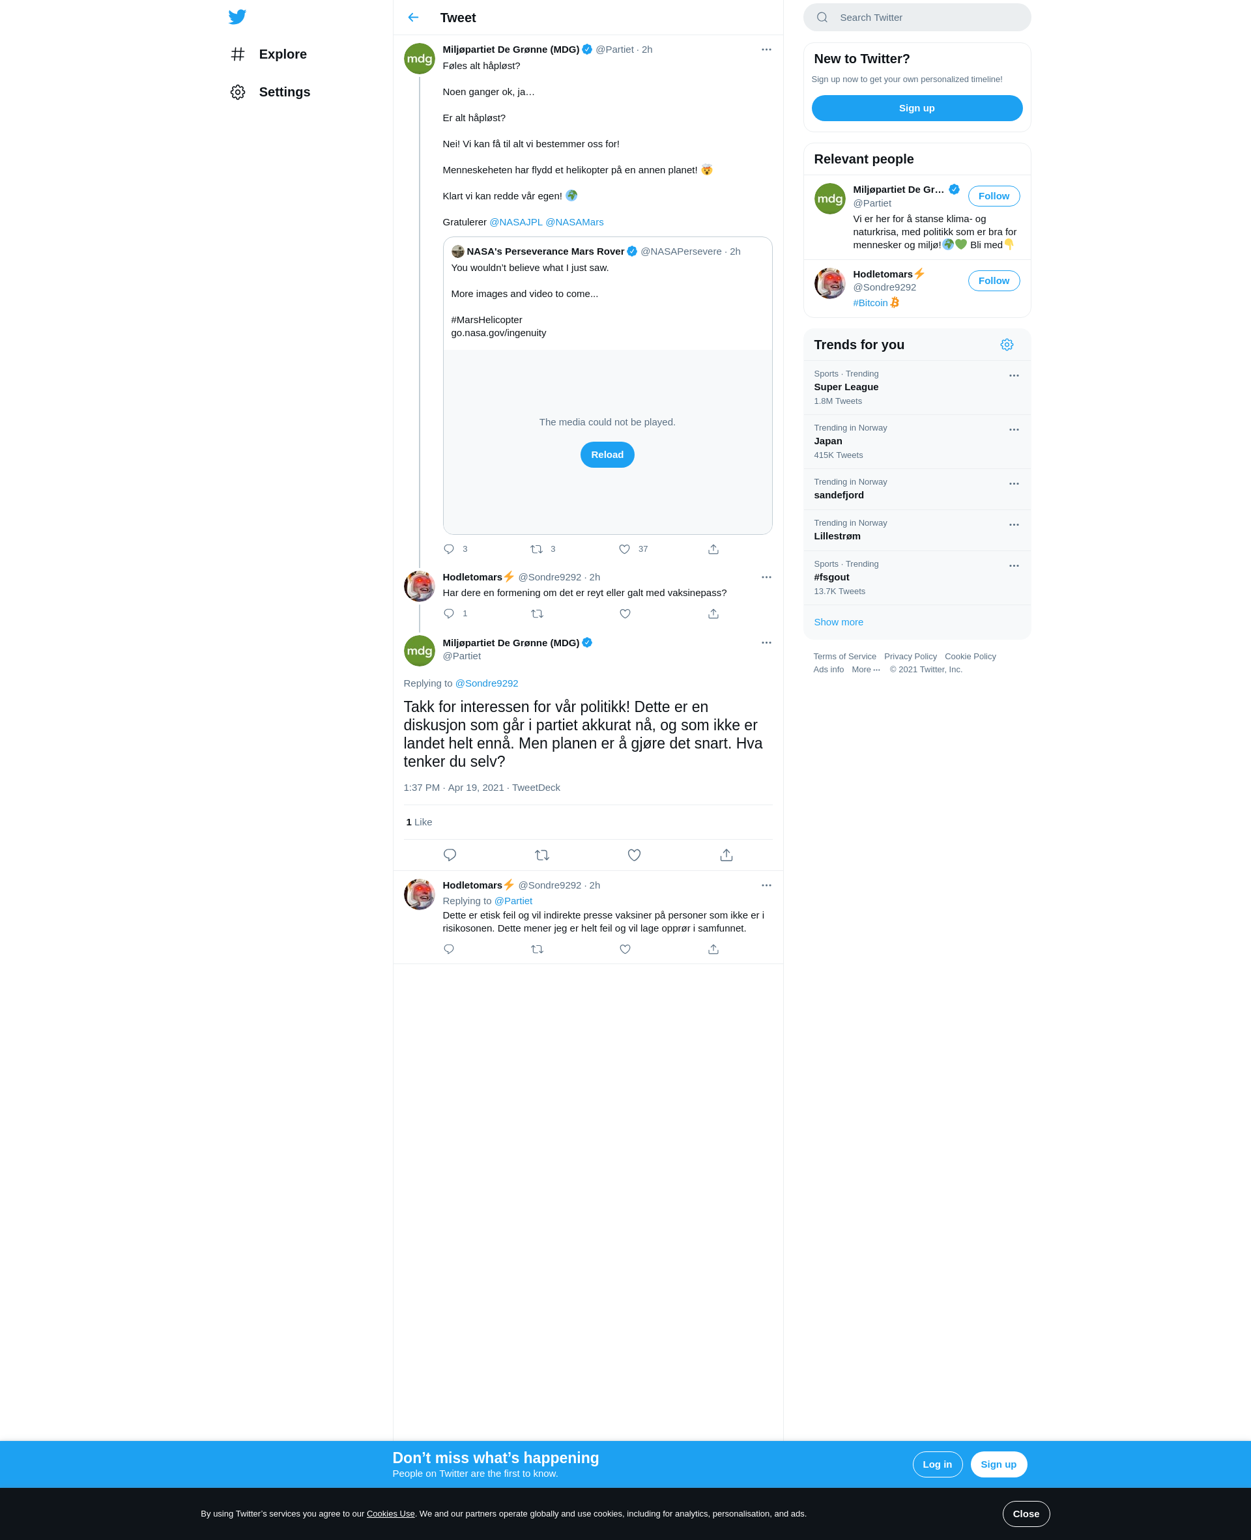Open more options on top MDG tweet
Viewport: 1251px width, 1540px height.
766,50
